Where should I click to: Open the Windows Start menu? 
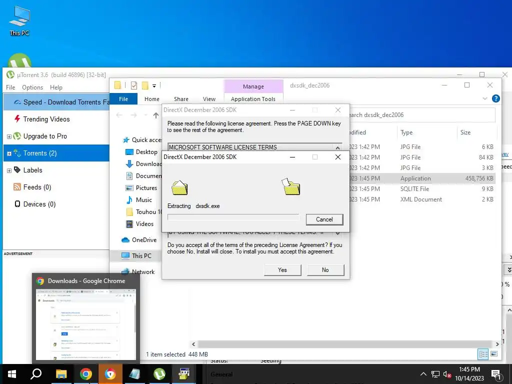(12, 374)
